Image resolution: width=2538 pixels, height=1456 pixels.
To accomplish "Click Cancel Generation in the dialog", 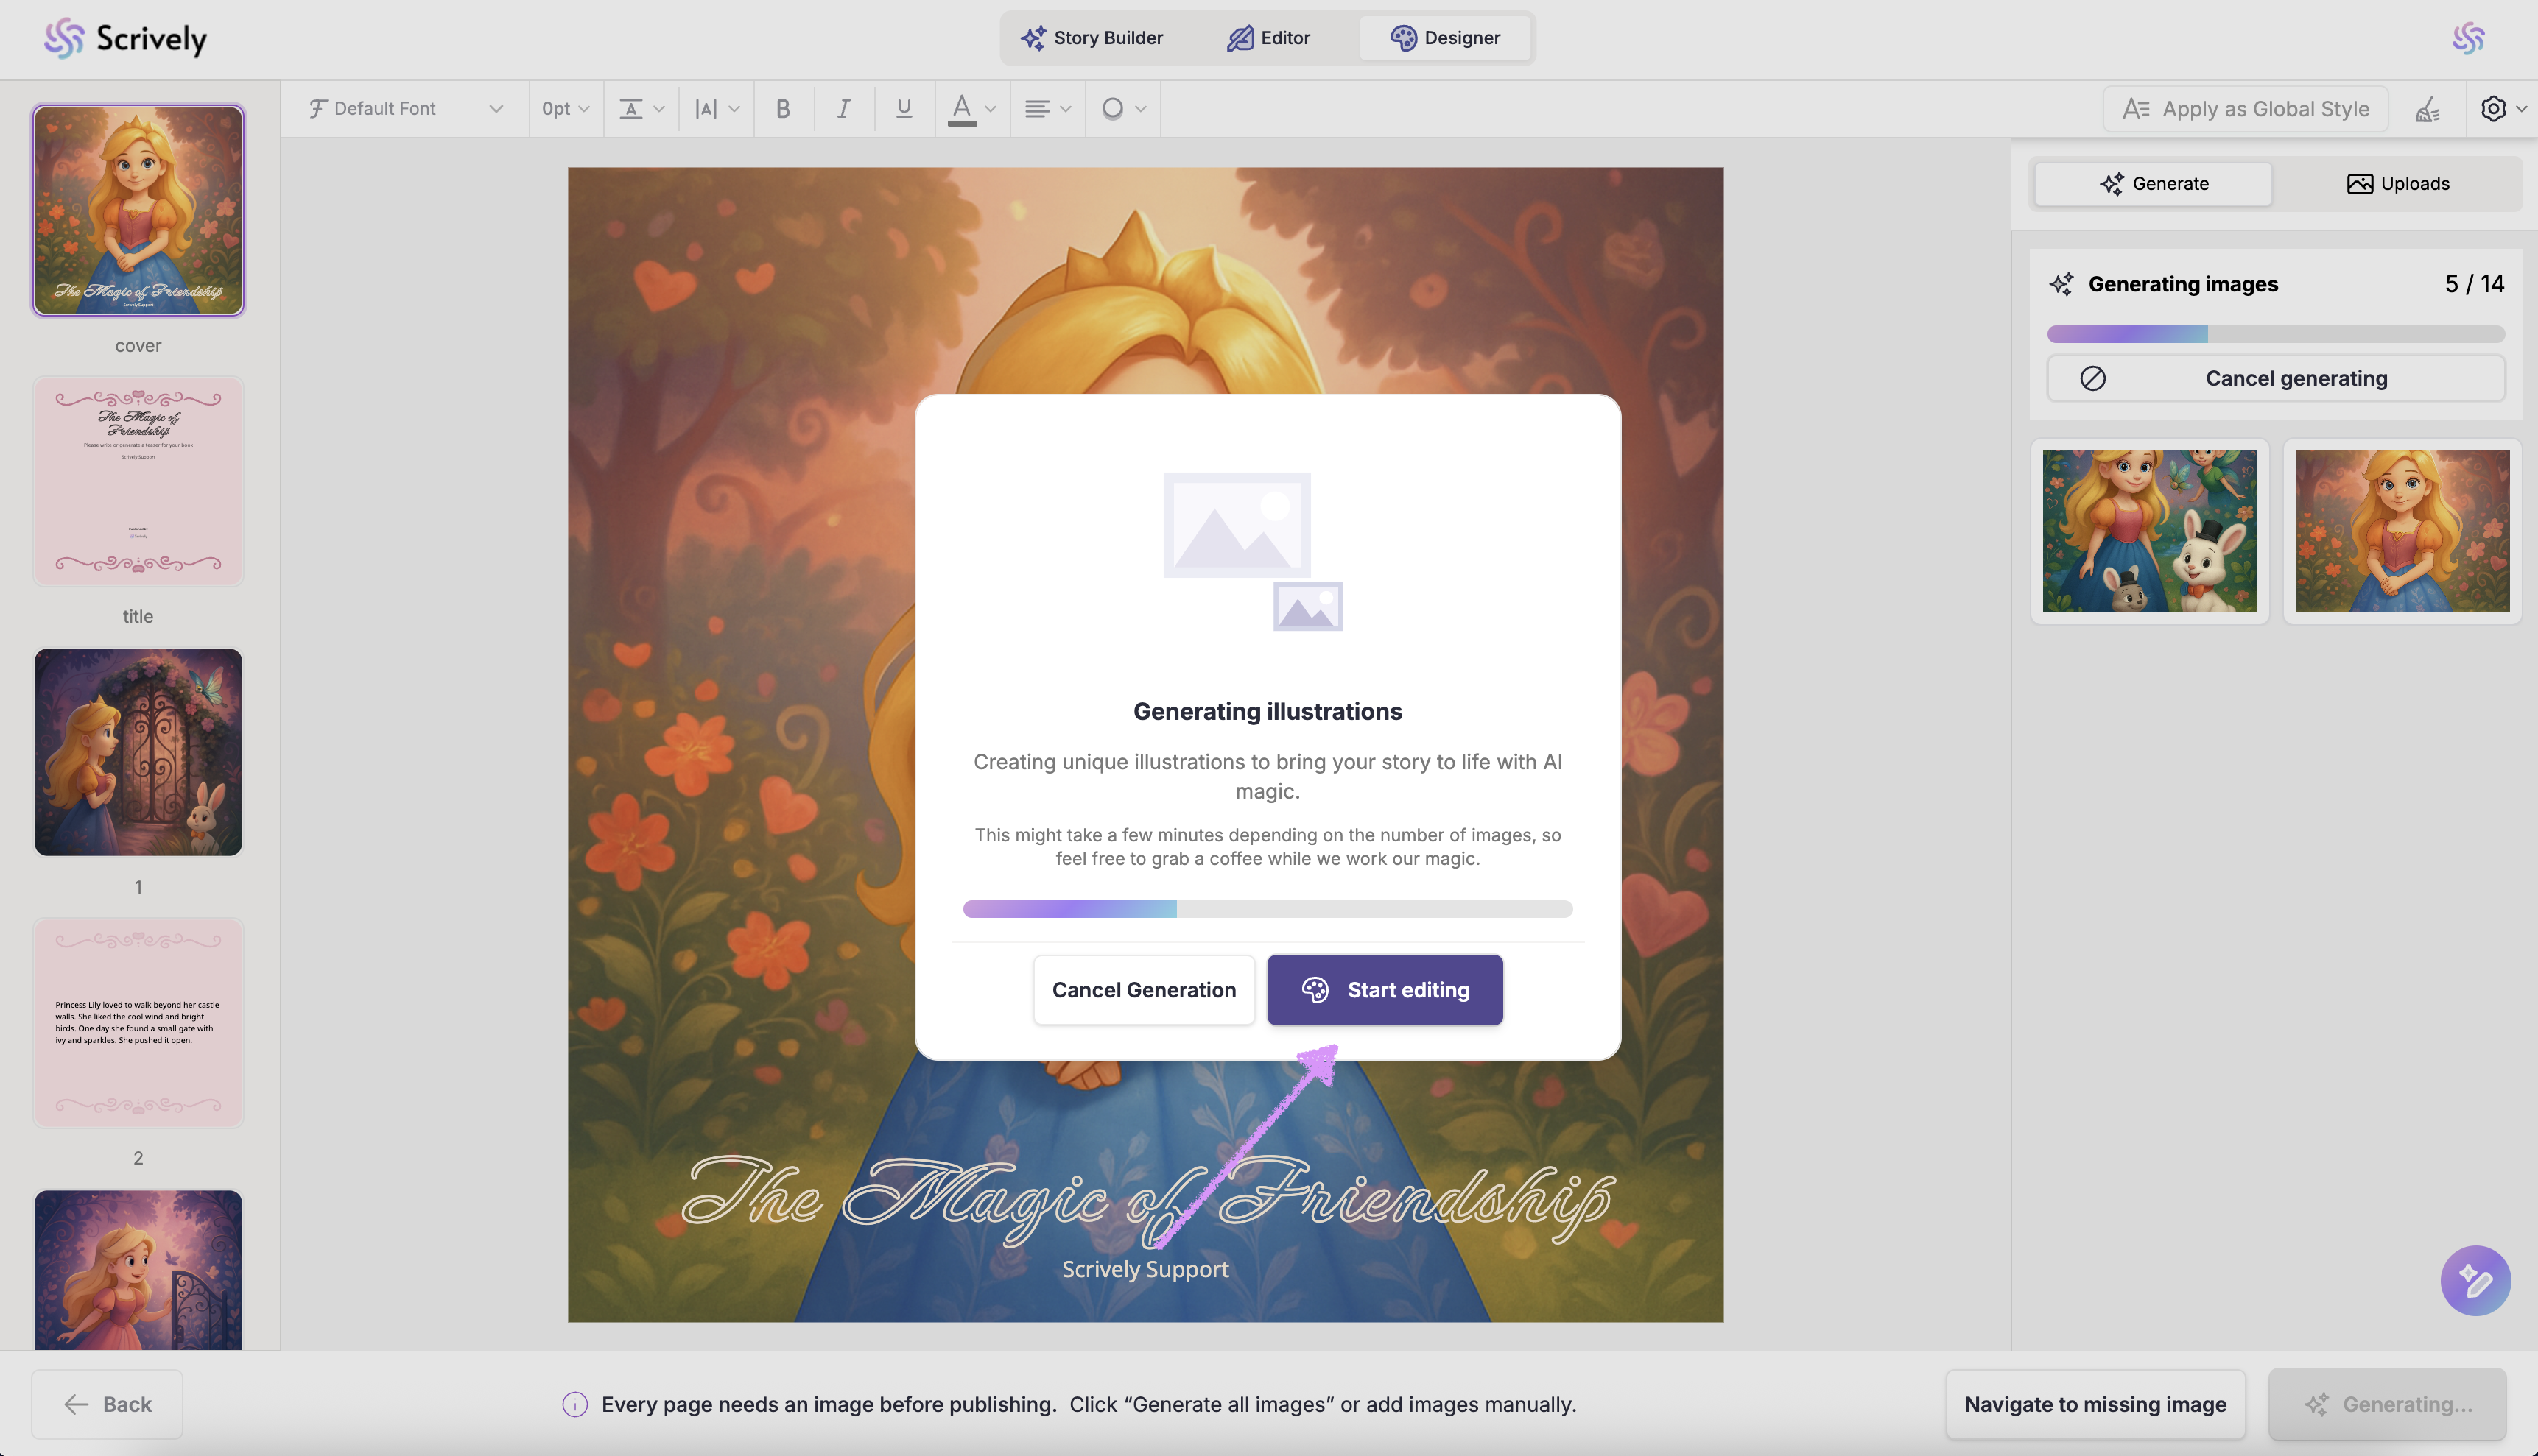I will tap(1144, 990).
